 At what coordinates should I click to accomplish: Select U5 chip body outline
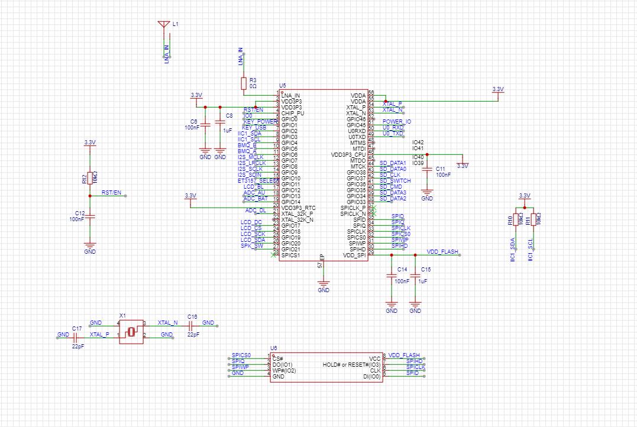[324, 176]
